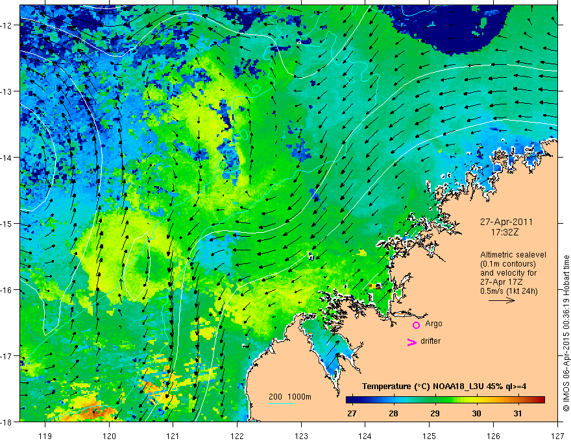571x441 pixels.
Task: Click the '(0.1m contours)' caption line
Action: click(x=508, y=264)
